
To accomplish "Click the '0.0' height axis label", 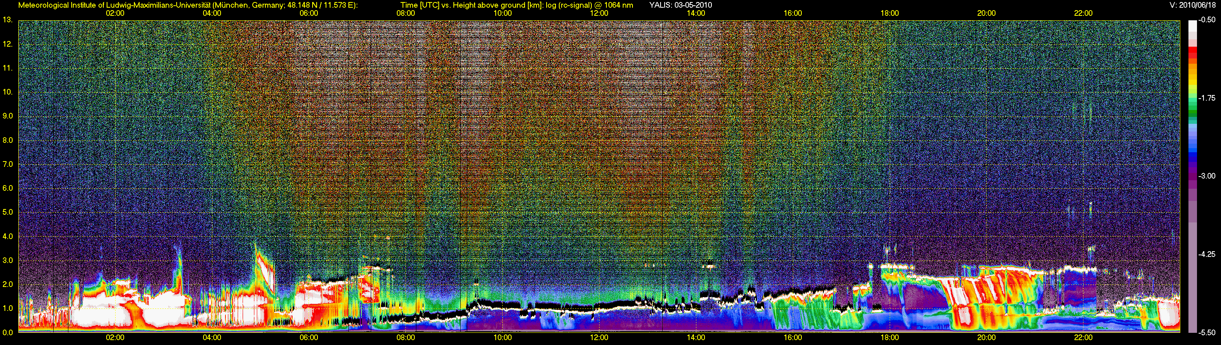I will point(7,333).
